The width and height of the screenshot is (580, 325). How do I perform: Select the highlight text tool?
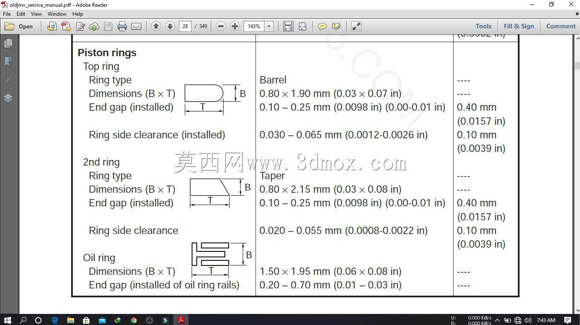tap(336, 26)
